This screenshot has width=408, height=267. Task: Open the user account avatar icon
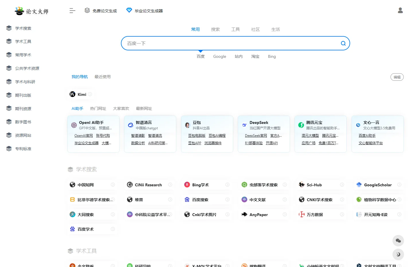pos(400,11)
